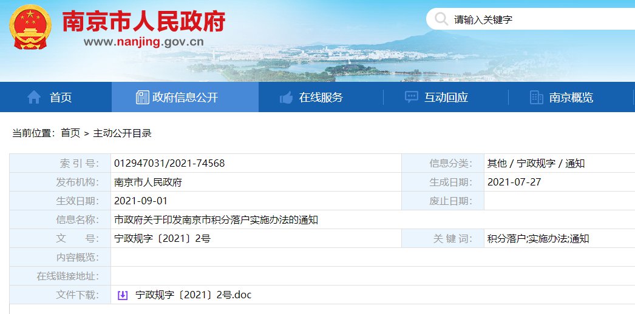The width and height of the screenshot is (635, 314).
Task: Click the chat bubble interaction icon
Action: coord(411,97)
